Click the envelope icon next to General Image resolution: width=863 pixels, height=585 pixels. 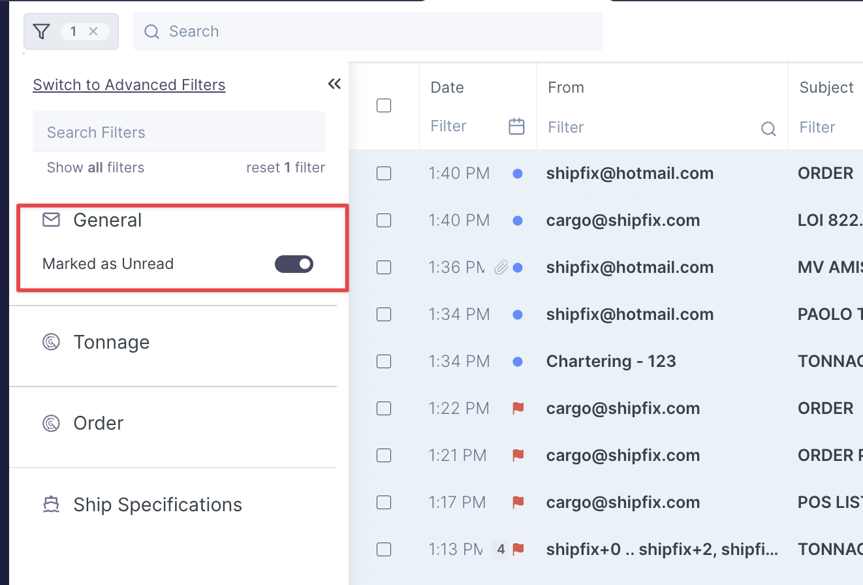point(51,220)
